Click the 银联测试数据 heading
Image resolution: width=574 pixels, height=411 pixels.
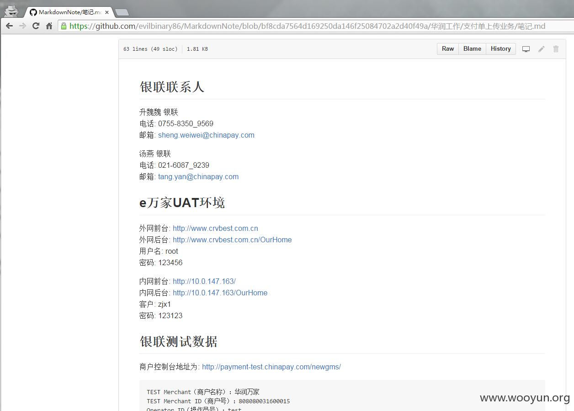pos(178,342)
